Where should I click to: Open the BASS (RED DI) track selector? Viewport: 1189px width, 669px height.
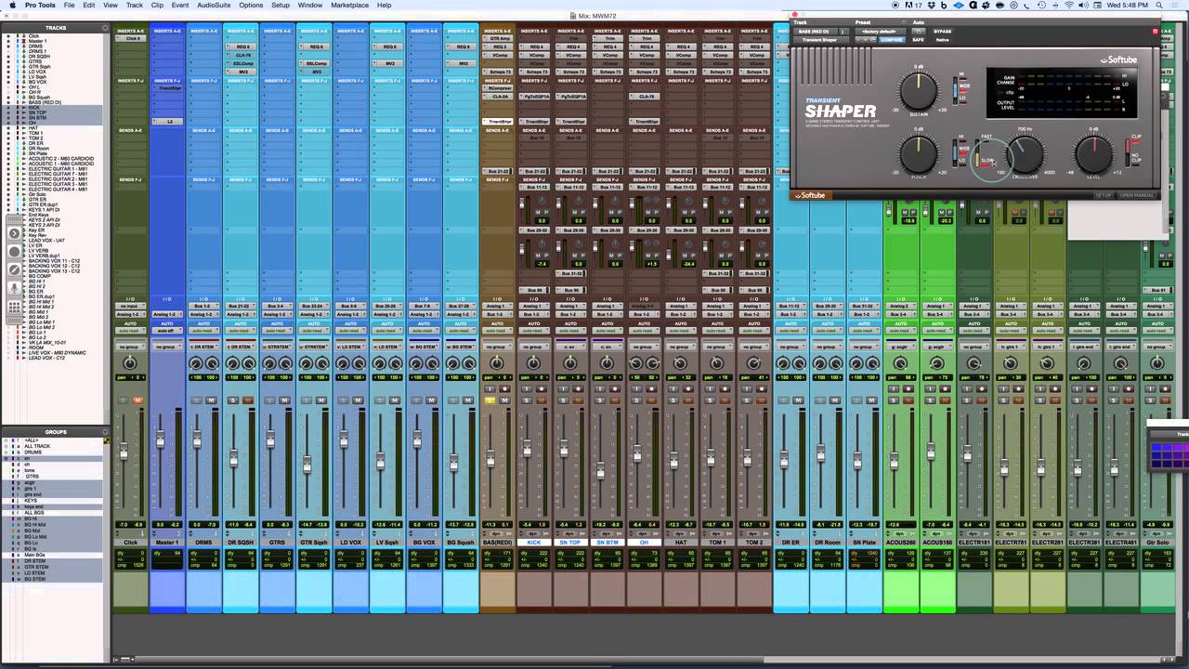point(816,32)
